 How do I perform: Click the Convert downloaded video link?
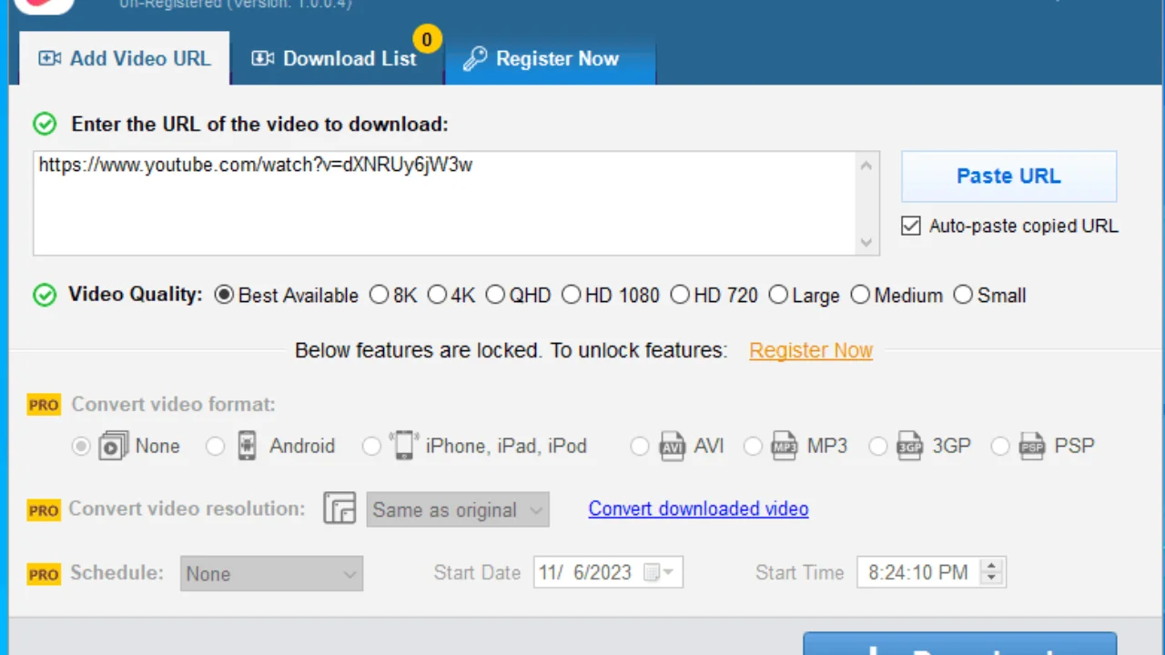[698, 509]
